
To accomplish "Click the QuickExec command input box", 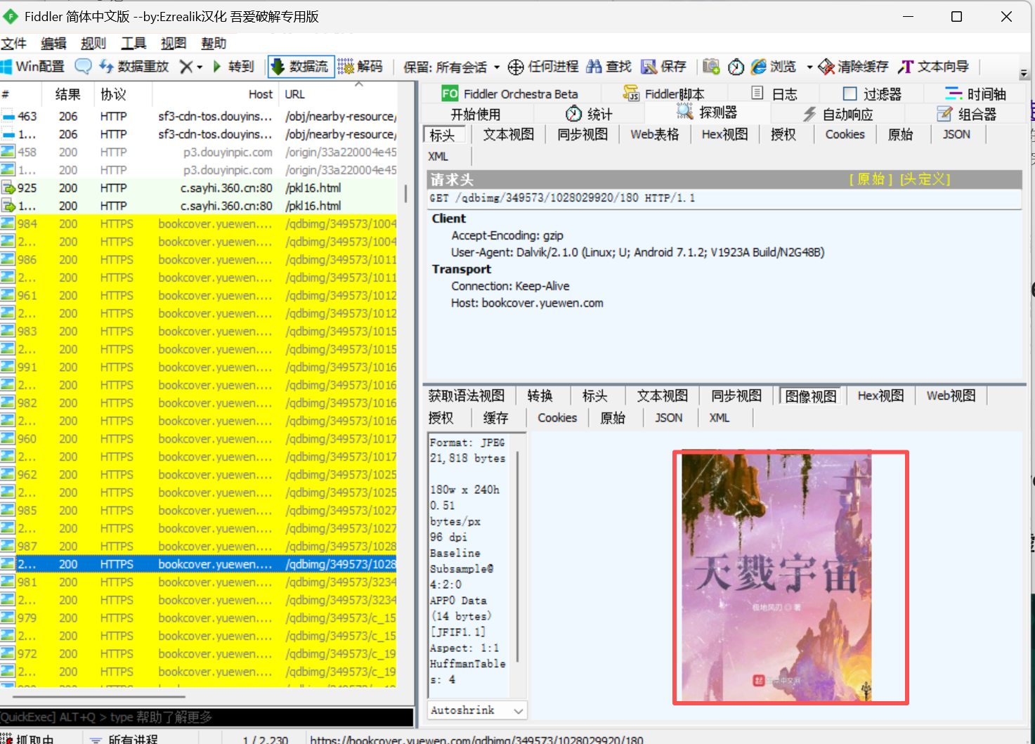I will click(x=207, y=717).
